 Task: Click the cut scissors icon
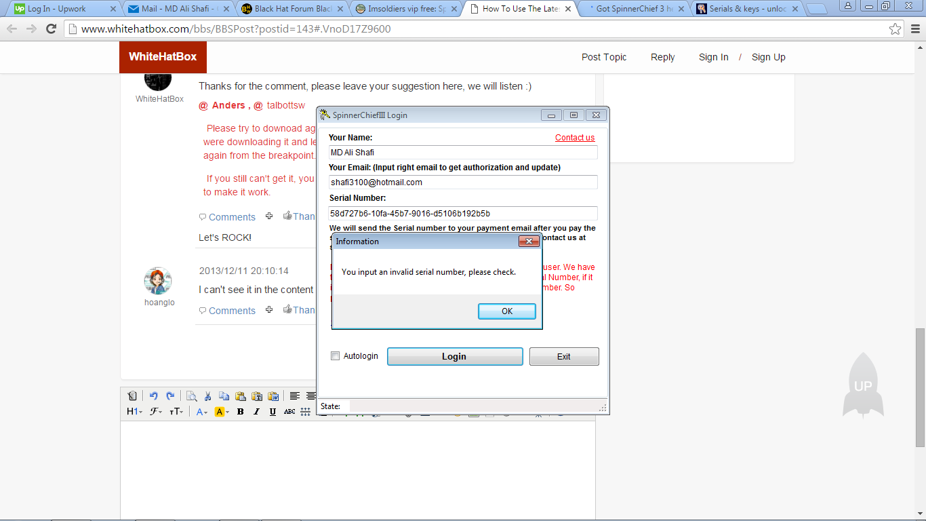pyautogui.click(x=207, y=396)
